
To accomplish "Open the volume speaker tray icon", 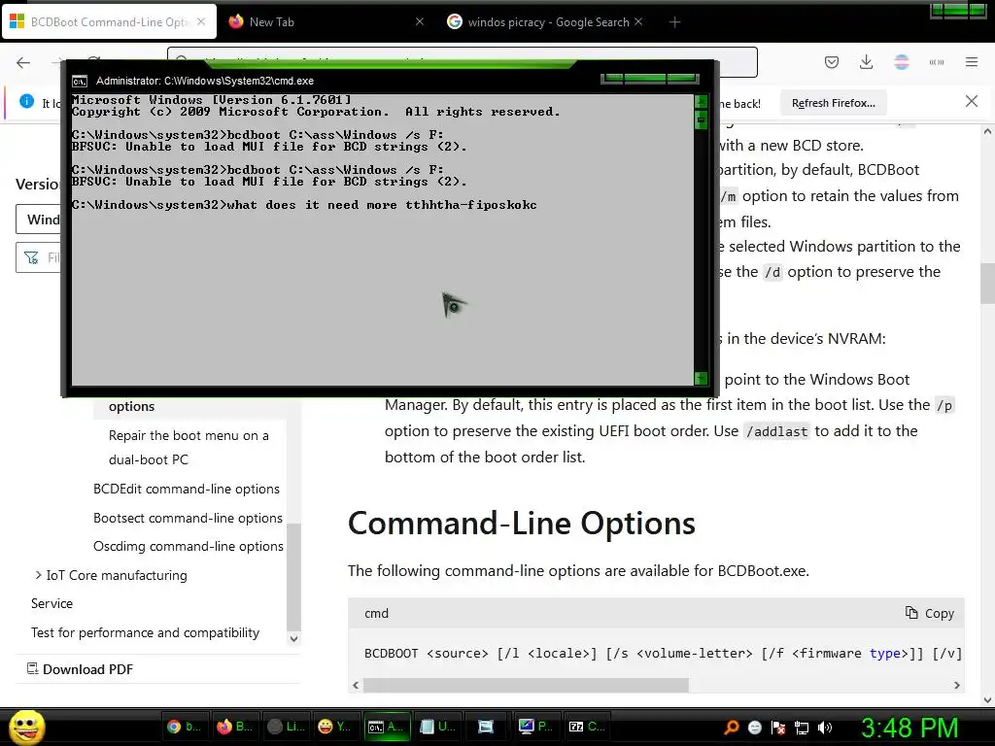I will coord(825,728).
